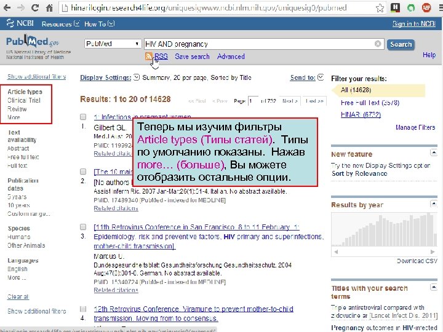Show more Languages options
443x332 pixels.
click(17, 277)
